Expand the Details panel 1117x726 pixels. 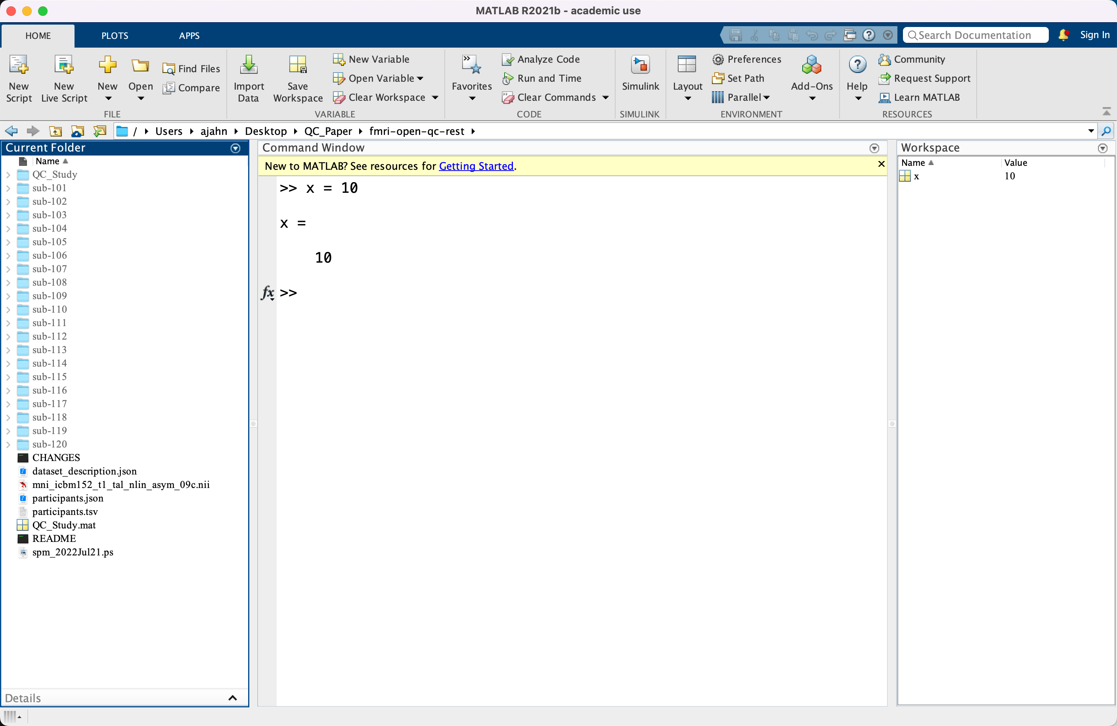(232, 698)
